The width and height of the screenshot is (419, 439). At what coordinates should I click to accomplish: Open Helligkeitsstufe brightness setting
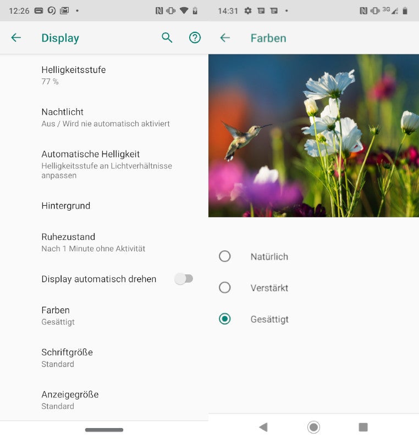(x=104, y=75)
